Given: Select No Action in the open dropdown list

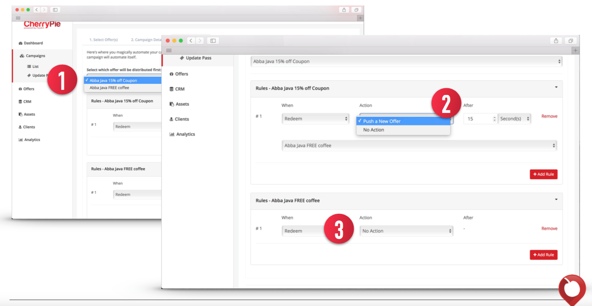Looking at the screenshot, I should (403, 130).
